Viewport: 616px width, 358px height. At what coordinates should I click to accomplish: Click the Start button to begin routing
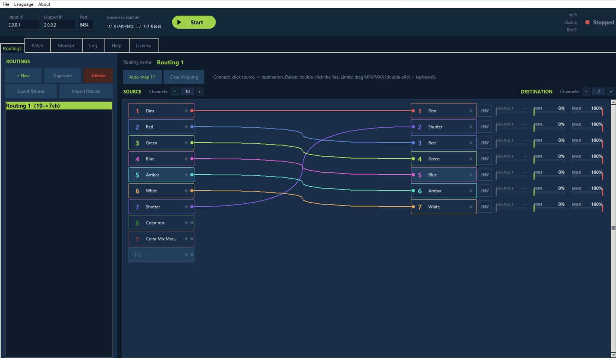tap(194, 22)
